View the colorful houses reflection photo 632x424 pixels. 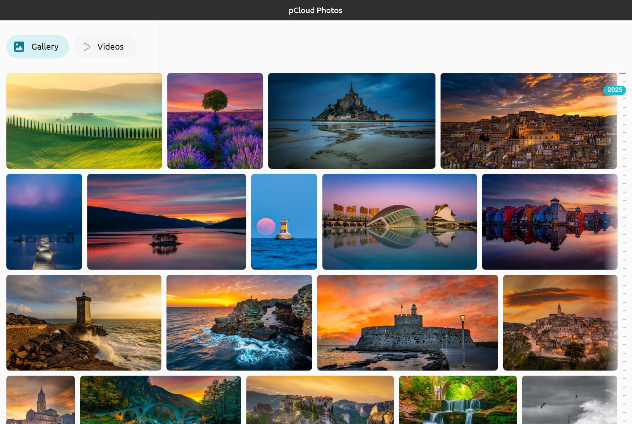click(550, 222)
